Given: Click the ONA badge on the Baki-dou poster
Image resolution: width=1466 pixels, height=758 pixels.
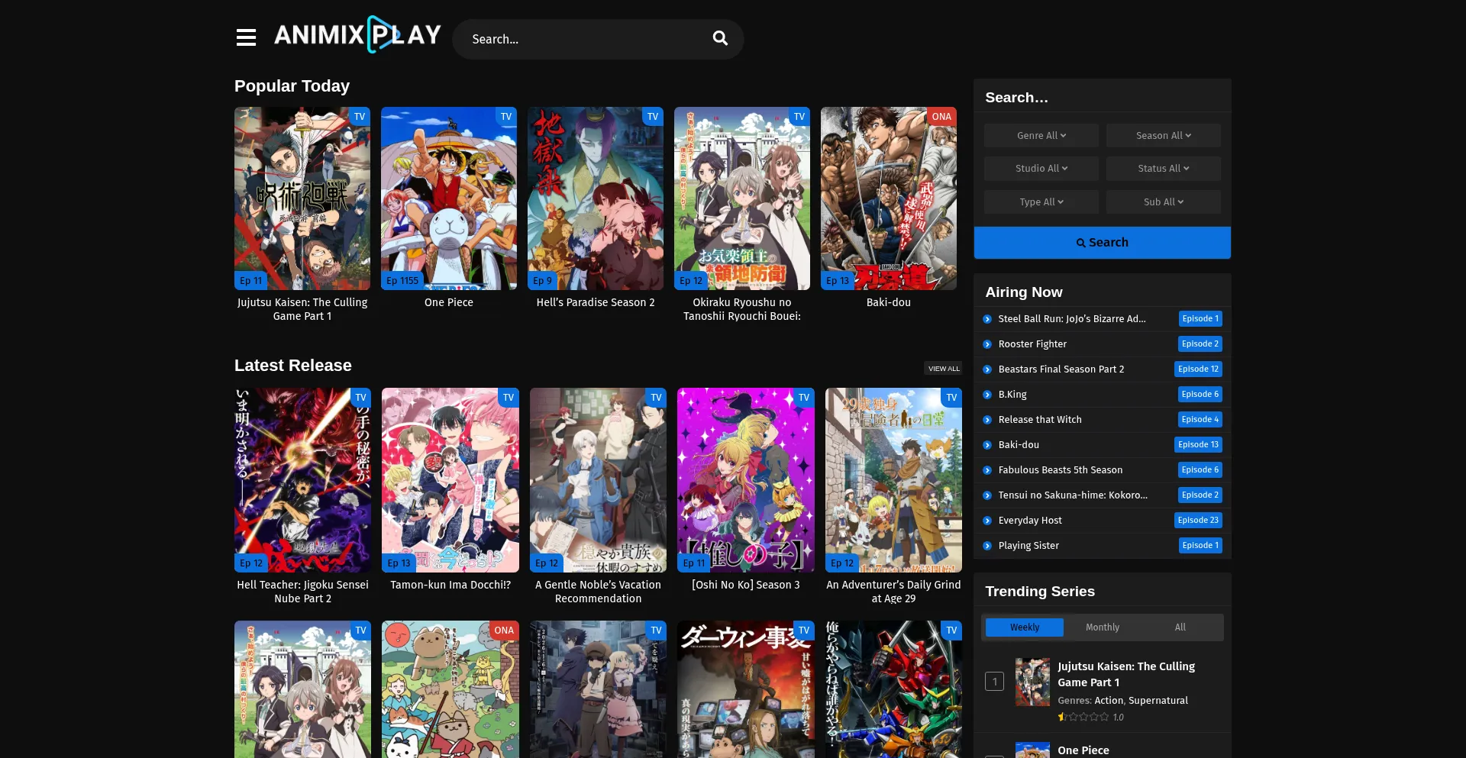Looking at the screenshot, I should (x=941, y=117).
